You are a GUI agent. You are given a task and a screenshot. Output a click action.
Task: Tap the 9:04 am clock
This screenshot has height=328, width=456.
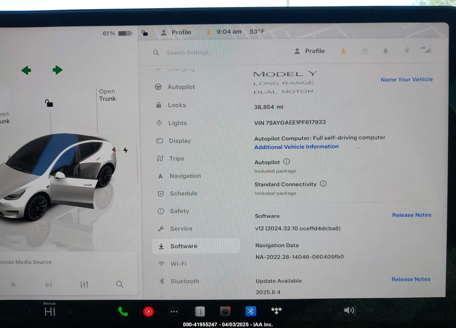(229, 32)
